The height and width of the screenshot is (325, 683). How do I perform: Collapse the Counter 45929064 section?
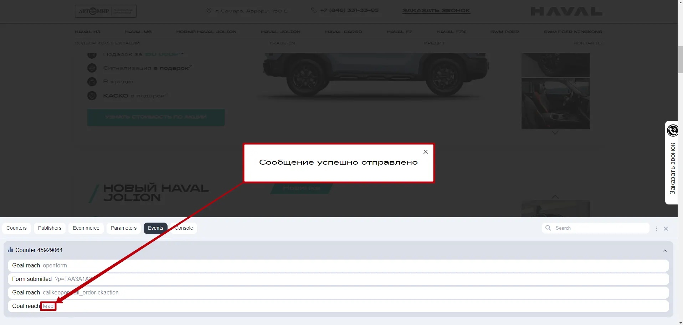(x=664, y=251)
